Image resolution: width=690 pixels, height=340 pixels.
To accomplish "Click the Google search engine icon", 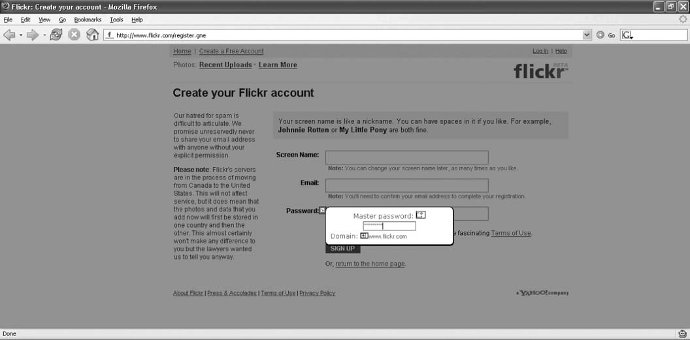I will click(x=627, y=36).
